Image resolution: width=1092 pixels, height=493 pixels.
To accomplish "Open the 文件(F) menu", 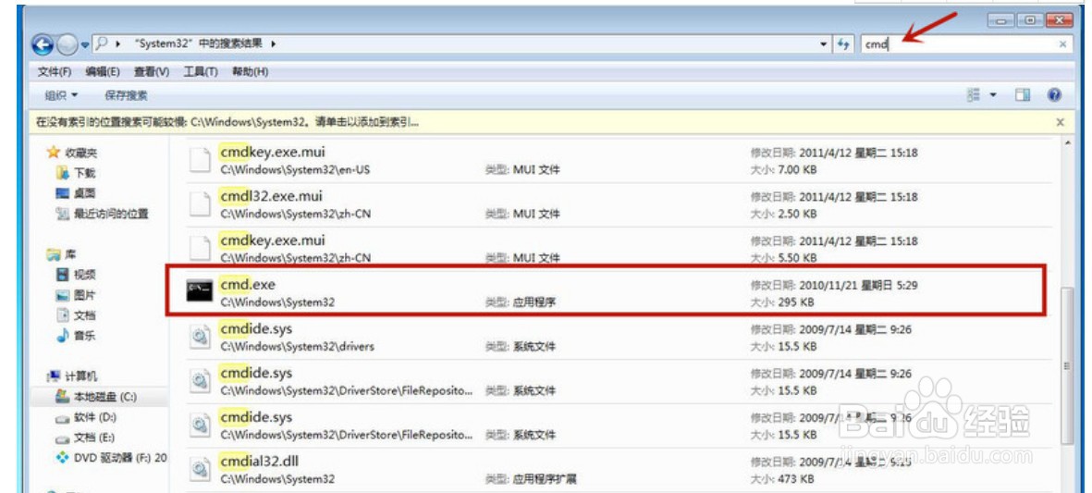I will [55, 72].
